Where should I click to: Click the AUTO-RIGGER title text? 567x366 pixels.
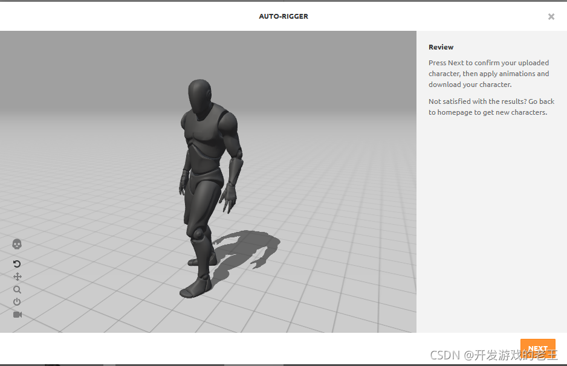(283, 16)
